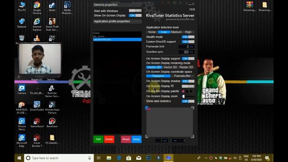The width and height of the screenshot is (288, 162).
Task: Adjust the On-Screen Display zoom slider
Action: [188, 96]
